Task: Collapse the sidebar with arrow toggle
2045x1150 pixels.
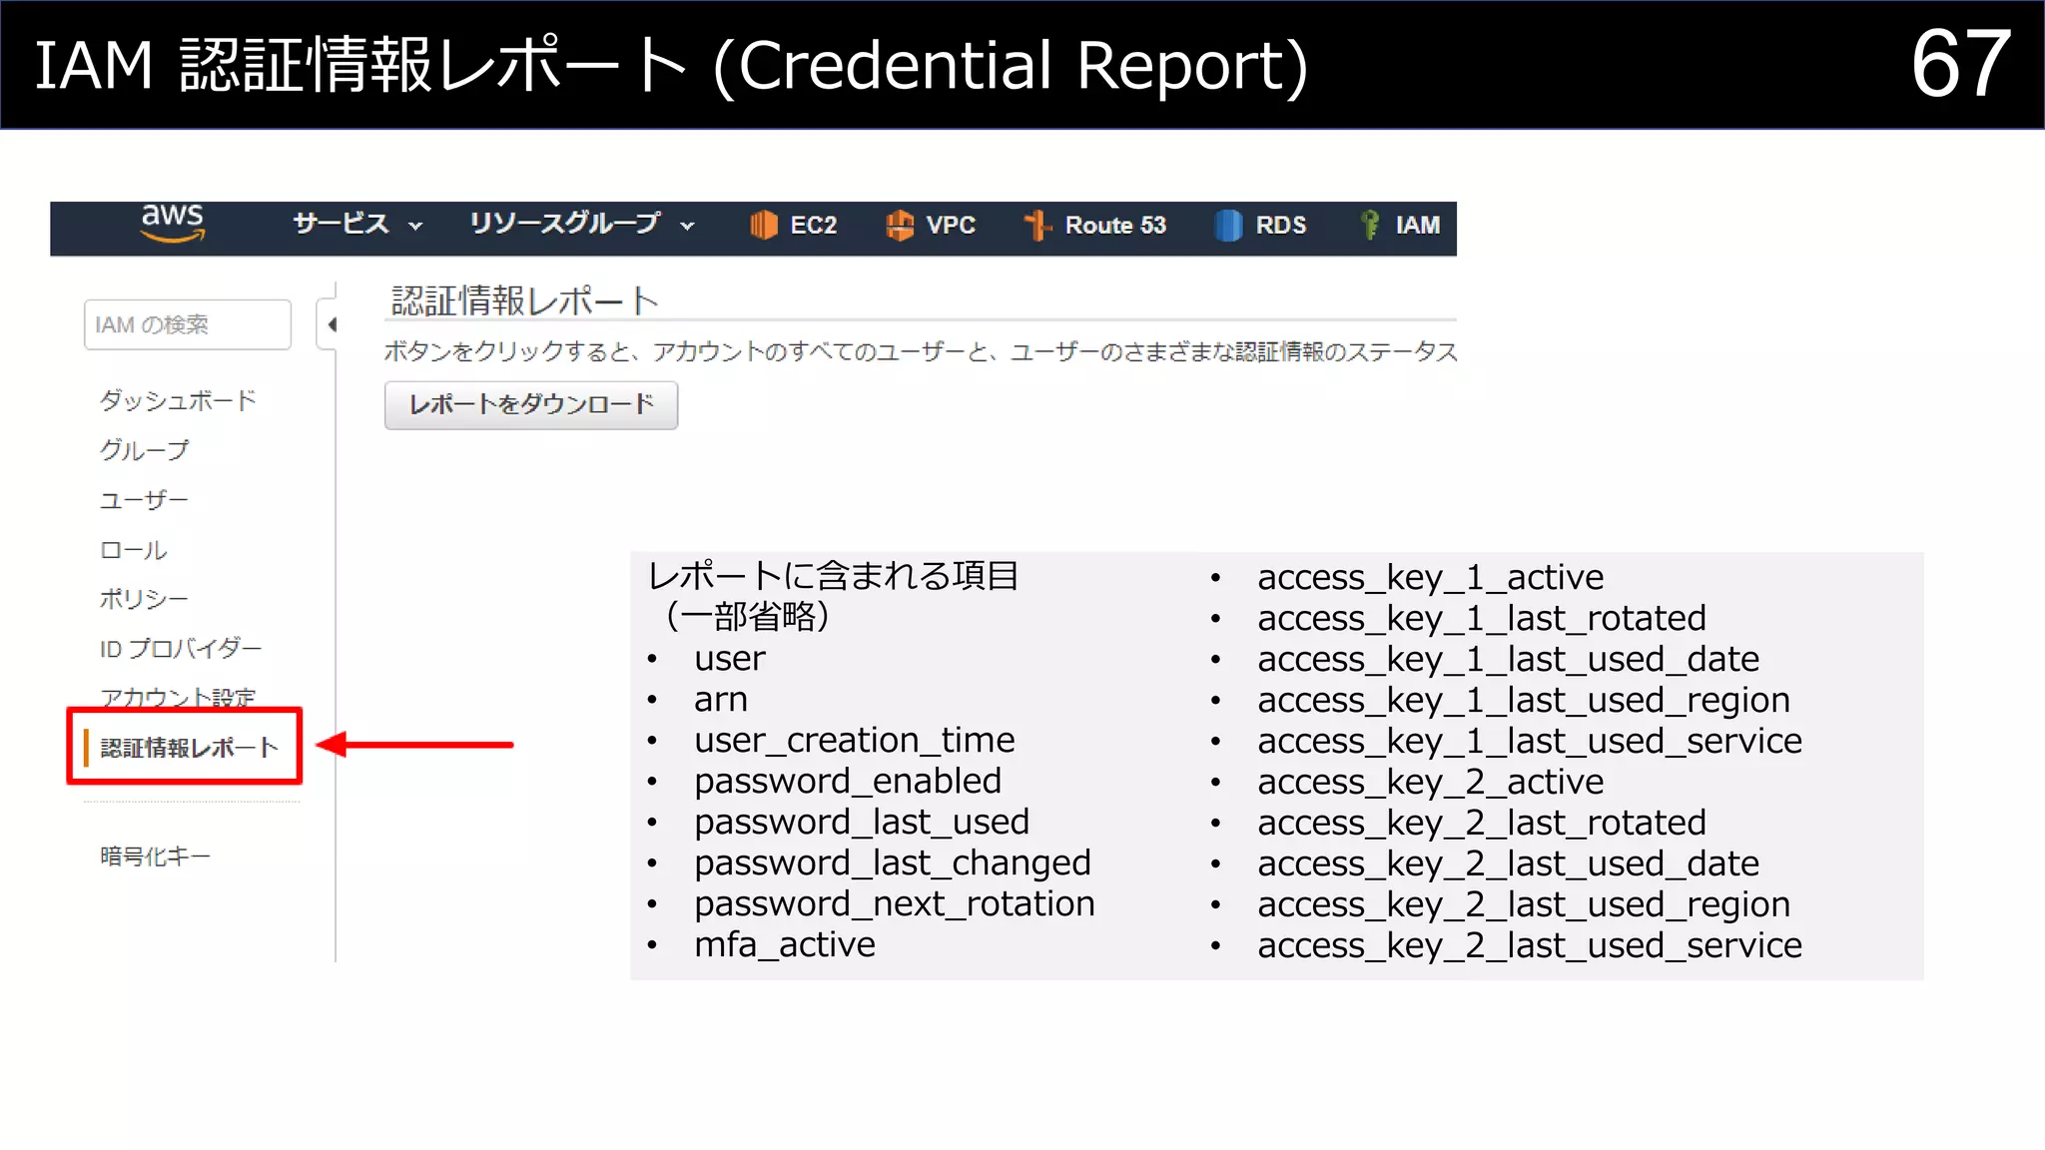Action: pos(331,324)
